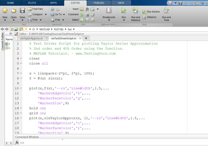The image size is (208, 146).
Task: Uncomment lines with crossed percent icon
Action: pyautogui.click(x=87, y=14)
